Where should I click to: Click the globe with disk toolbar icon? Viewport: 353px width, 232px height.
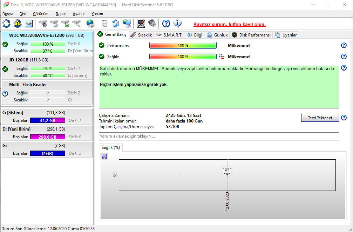point(90,24)
